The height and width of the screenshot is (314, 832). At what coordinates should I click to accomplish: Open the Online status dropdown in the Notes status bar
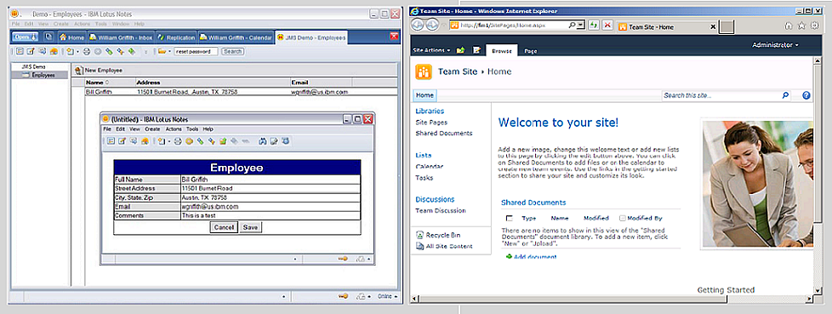pyautogui.click(x=387, y=296)
